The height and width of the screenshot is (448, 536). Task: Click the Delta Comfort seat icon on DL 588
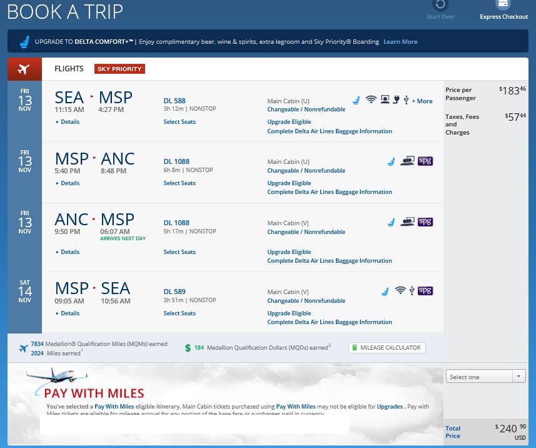point(356,99)
